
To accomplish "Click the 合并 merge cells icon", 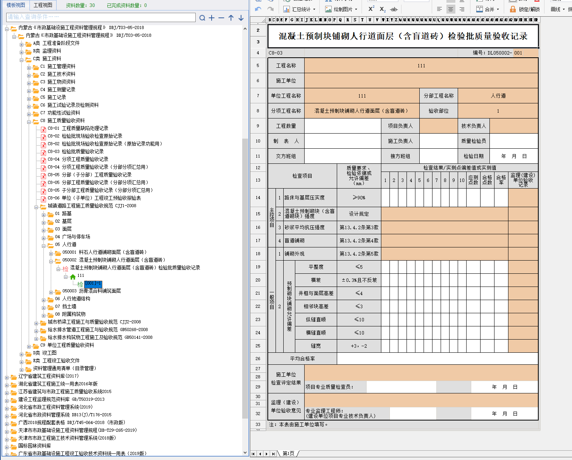I will coord(480,9).
